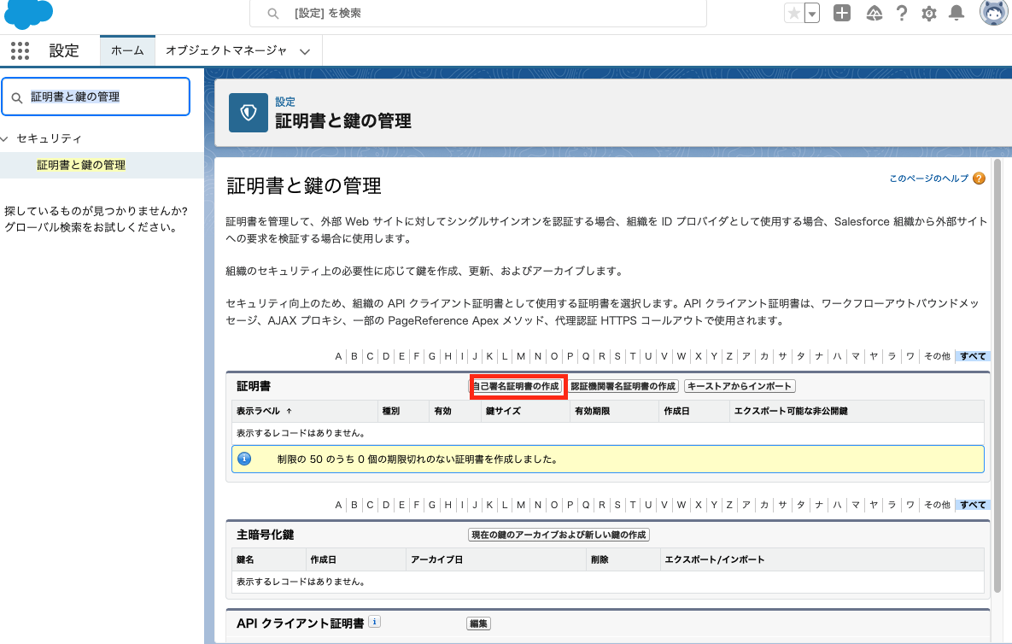Click the 自己署名証明書の作成 button
This screenshot has width=1012, height=644.
coord(517,386)
